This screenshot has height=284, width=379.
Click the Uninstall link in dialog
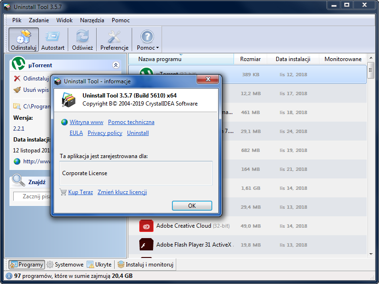click(138, 133)
